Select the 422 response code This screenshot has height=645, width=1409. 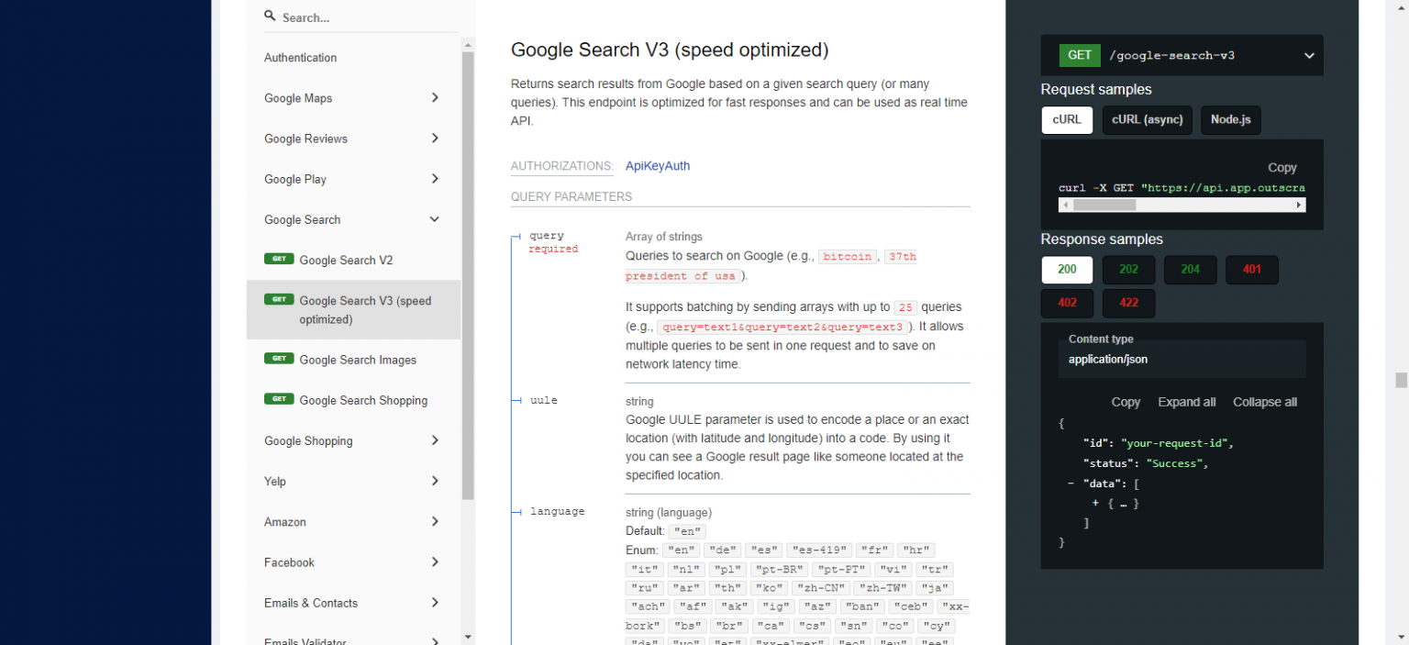[1128, 303]
